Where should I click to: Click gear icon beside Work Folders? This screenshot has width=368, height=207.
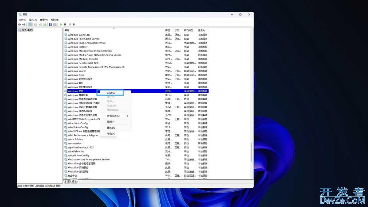[x=66, y=139]
